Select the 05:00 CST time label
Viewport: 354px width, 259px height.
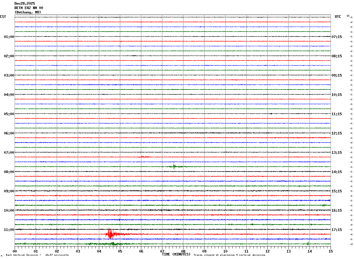(9, 114)
